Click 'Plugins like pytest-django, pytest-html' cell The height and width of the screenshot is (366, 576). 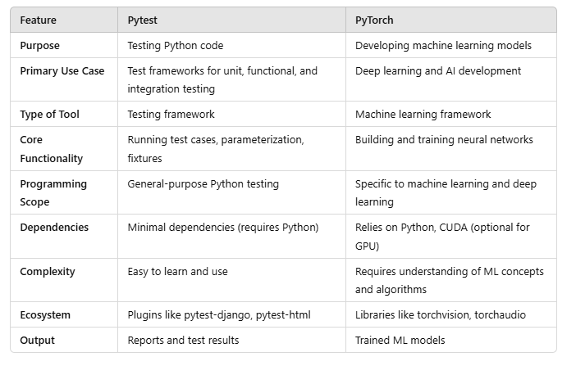click(219, 315)
